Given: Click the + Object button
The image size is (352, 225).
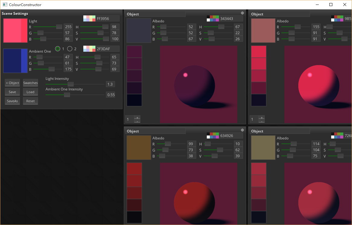Looking at the screenshot, I should tap(12, 83).
